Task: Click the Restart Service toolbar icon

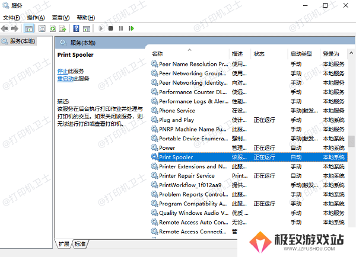Action: point(131,28)
